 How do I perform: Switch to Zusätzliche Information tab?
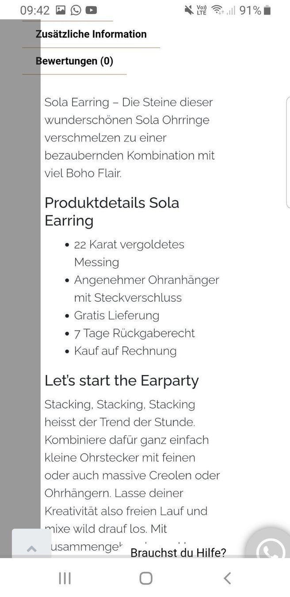(91, 34)
